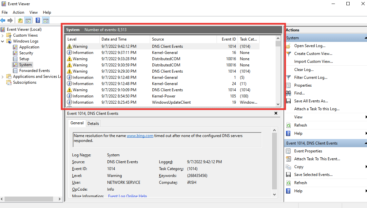Open the Action menu
This screenshot has width=367, height=208.
pyautogui.click(x=18, y=12)
